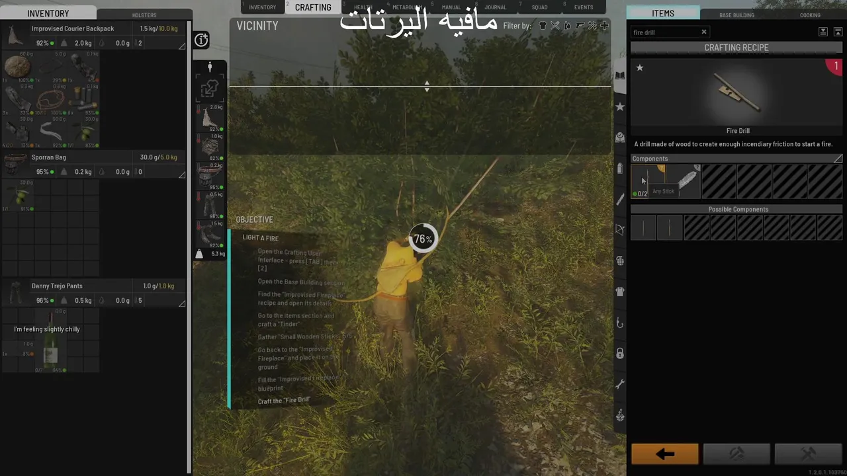Open the Manual top menu tab
The width and height of the screenshot is (847, 476).
(451, 7)
